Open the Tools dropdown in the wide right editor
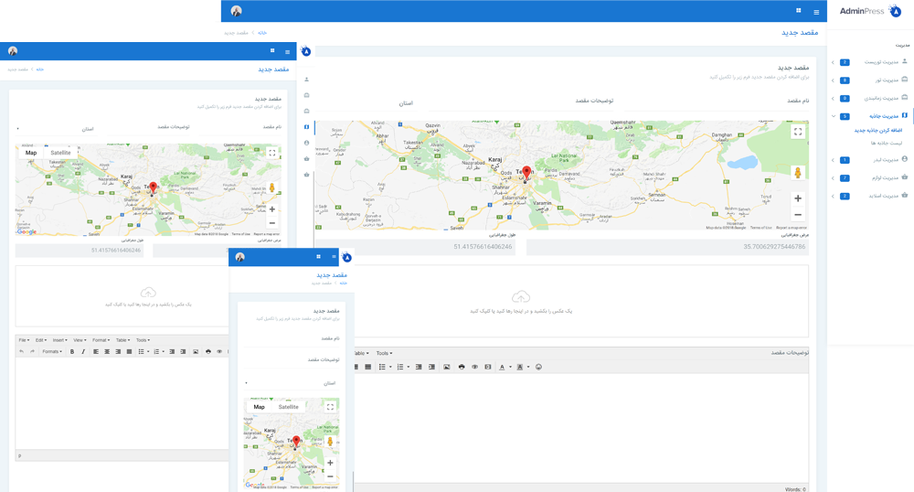This screenshot has width=914, height=492. tap(384, 353)
